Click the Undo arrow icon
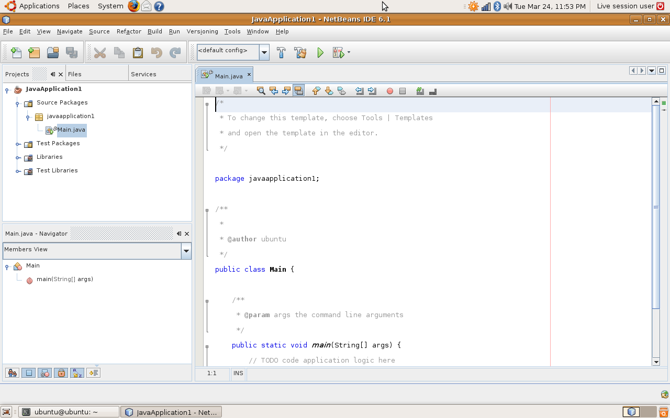Screen dimensions: 670x418 pos(156,52)
